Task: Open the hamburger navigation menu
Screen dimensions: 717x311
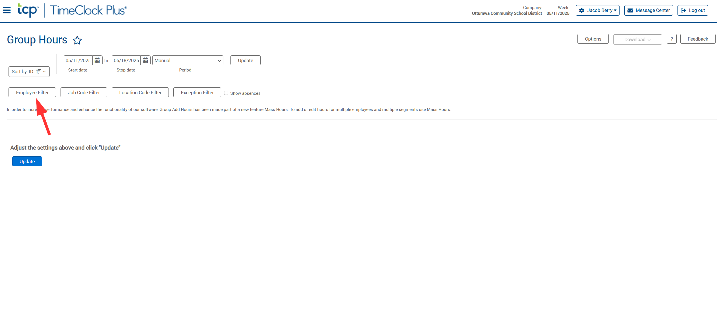Action: [7, 10]
